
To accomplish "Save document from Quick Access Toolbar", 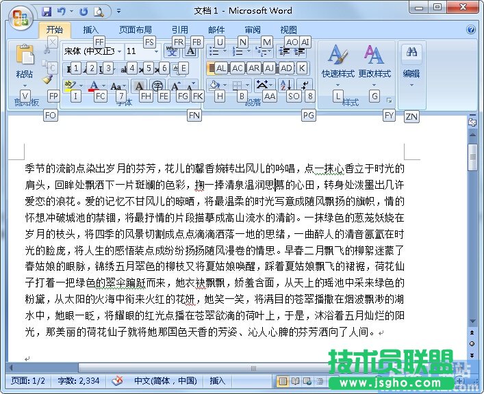I will click(47, 12).
